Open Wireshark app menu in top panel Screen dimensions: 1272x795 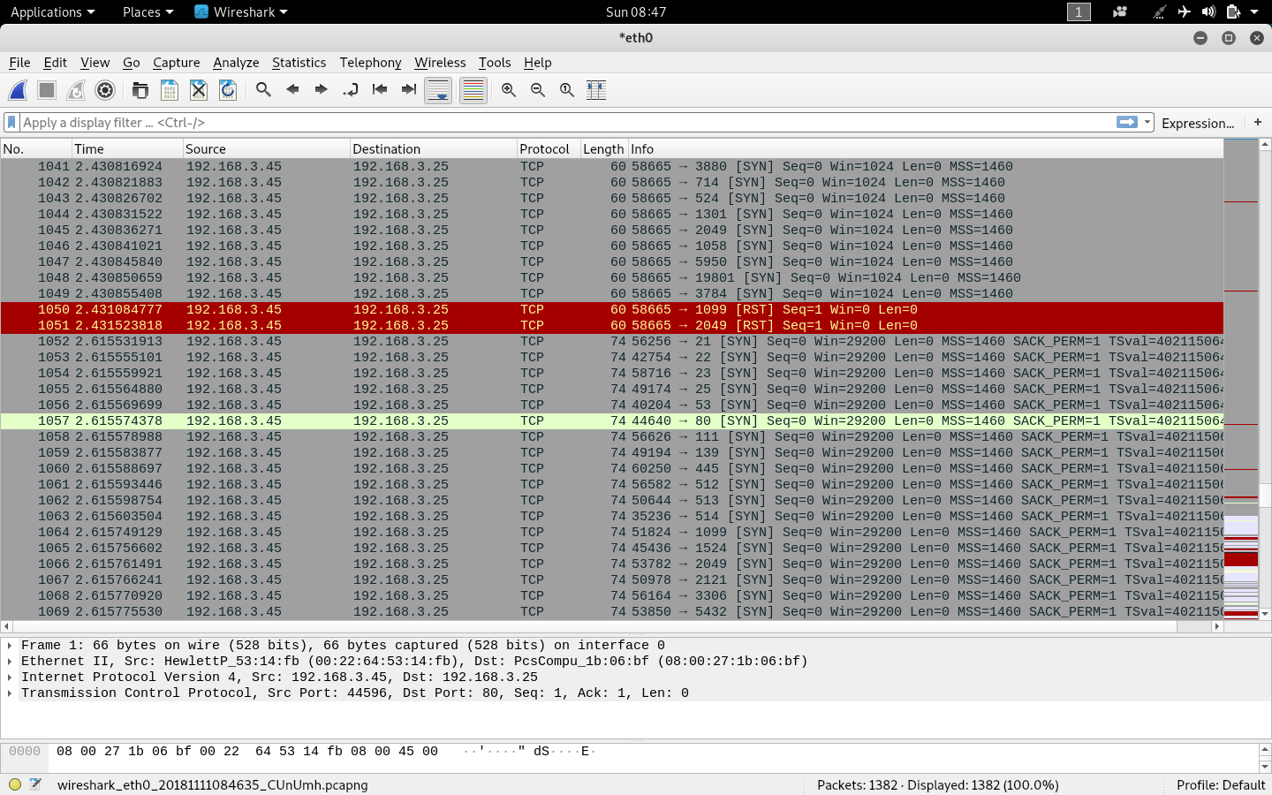(241, 12)
